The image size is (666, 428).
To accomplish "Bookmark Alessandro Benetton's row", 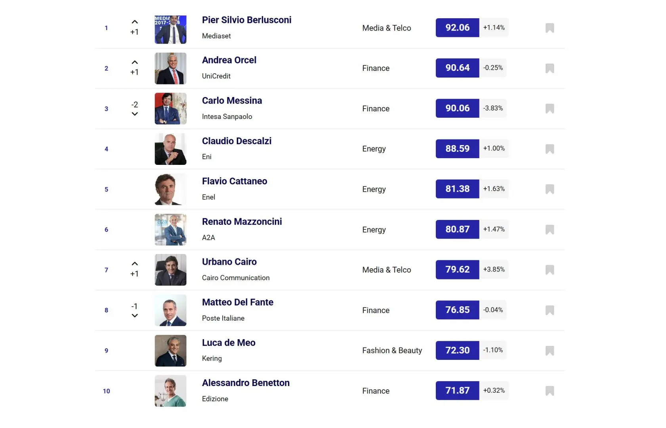I will pyautogui.click(x=550, y=391).
